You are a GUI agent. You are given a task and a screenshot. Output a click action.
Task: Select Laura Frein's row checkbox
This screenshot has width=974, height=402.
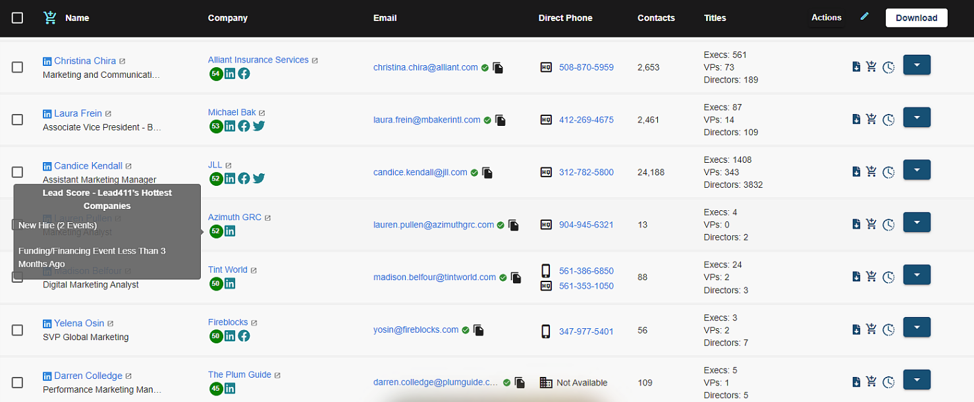pyautogui.click(x=18, y=120)
